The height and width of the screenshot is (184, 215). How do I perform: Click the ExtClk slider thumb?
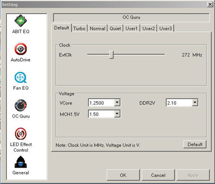pyautogui.click(x=111, y=55)
